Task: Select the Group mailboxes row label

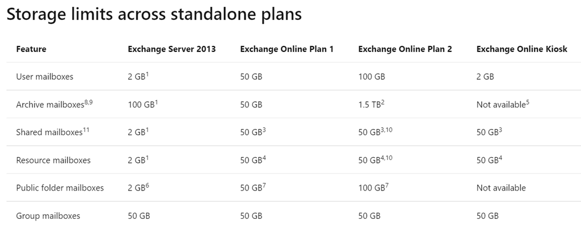Action: pos(48,215)
